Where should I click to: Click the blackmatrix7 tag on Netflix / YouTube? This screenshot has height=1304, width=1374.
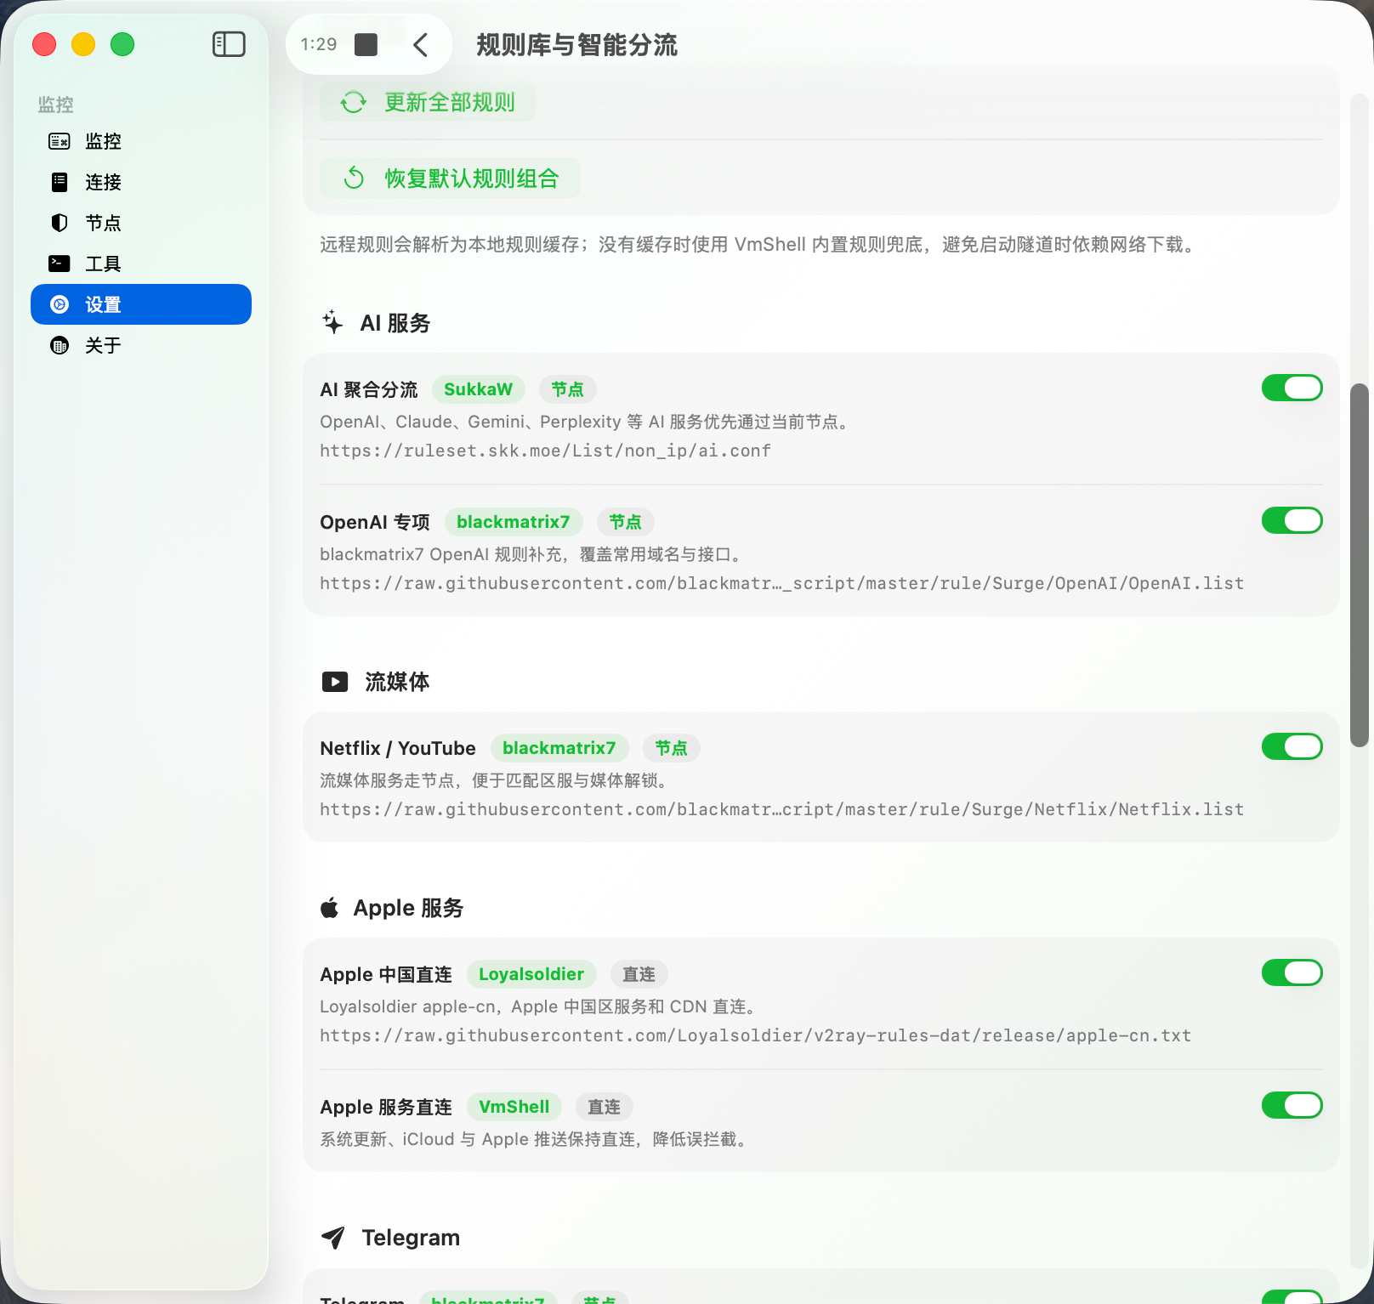(x=559, y=748)
